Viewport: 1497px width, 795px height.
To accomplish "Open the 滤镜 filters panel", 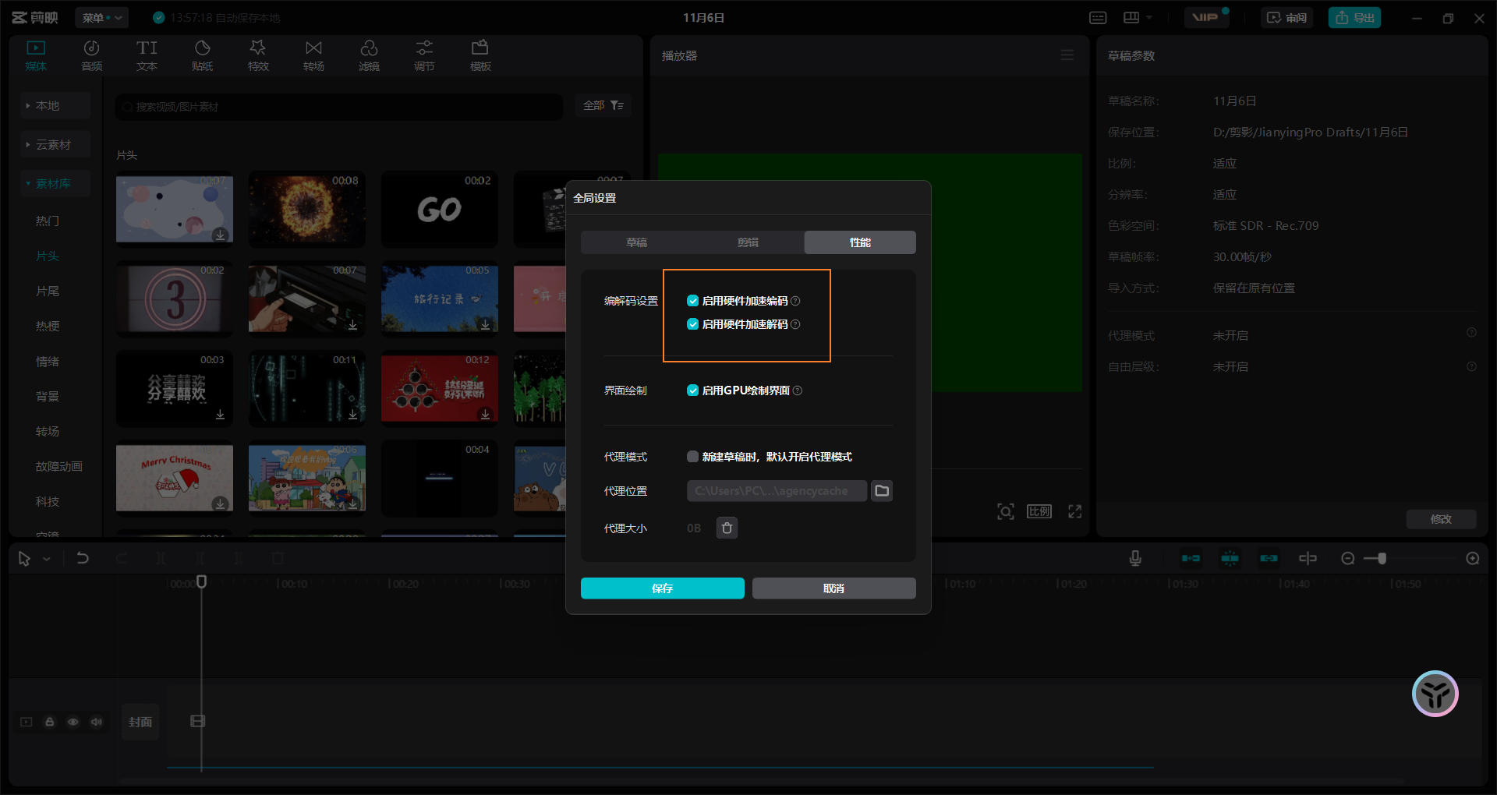I will (369, 55).
